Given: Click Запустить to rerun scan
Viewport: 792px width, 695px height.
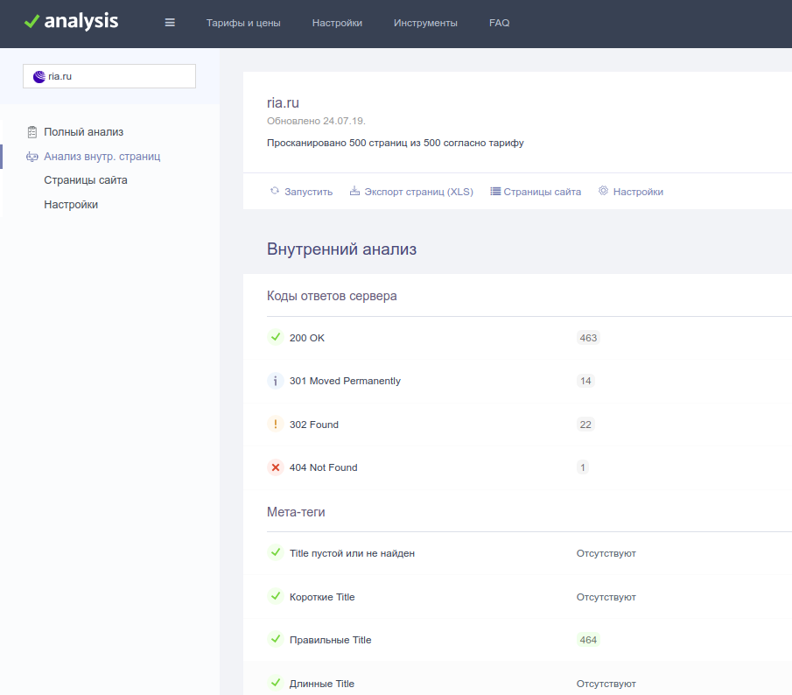Looking at the screenshot, I should [x=308, y=192].
